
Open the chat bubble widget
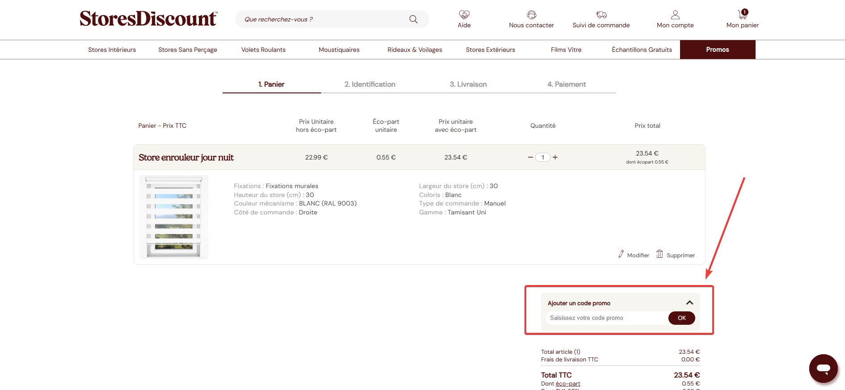tap(823, 369)
